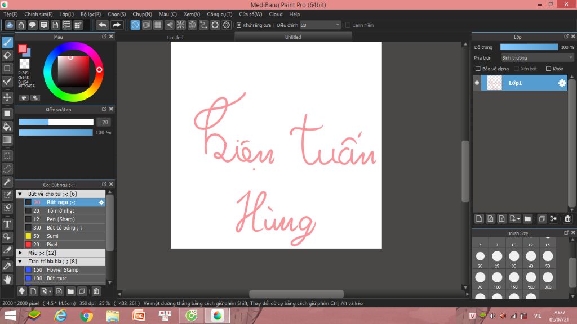Click the brush size slider showing 20
Viewport: 577px width, 324px height.
click(x=56, y=122)
